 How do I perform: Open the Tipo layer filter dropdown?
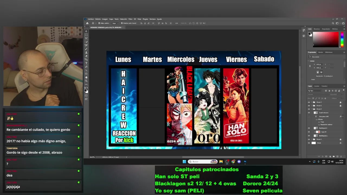[x=315, y=91]
